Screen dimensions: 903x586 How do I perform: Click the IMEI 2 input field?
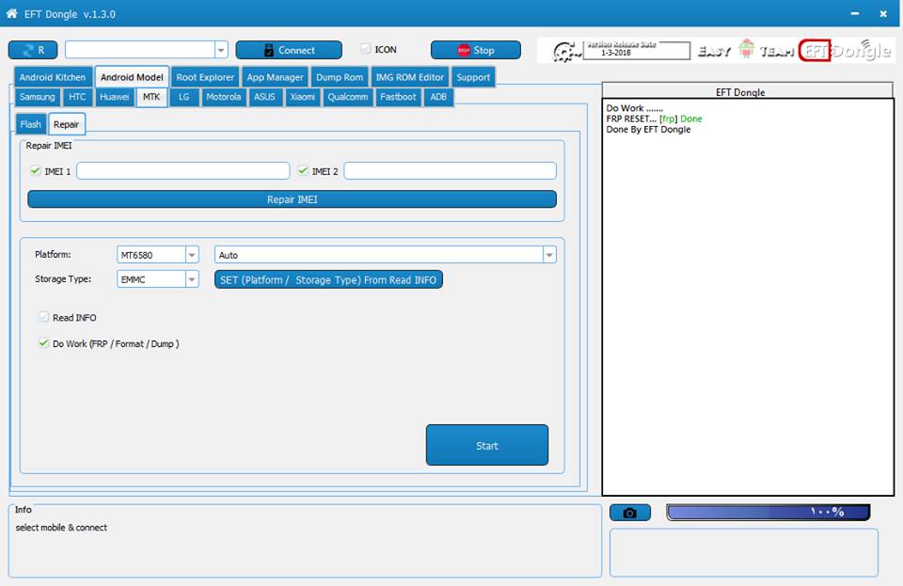[451, 170]
